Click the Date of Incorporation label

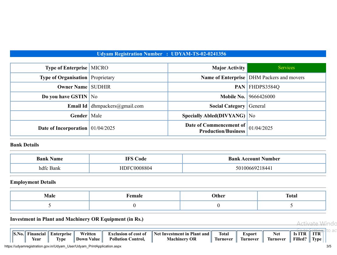(x=63, y=128)
